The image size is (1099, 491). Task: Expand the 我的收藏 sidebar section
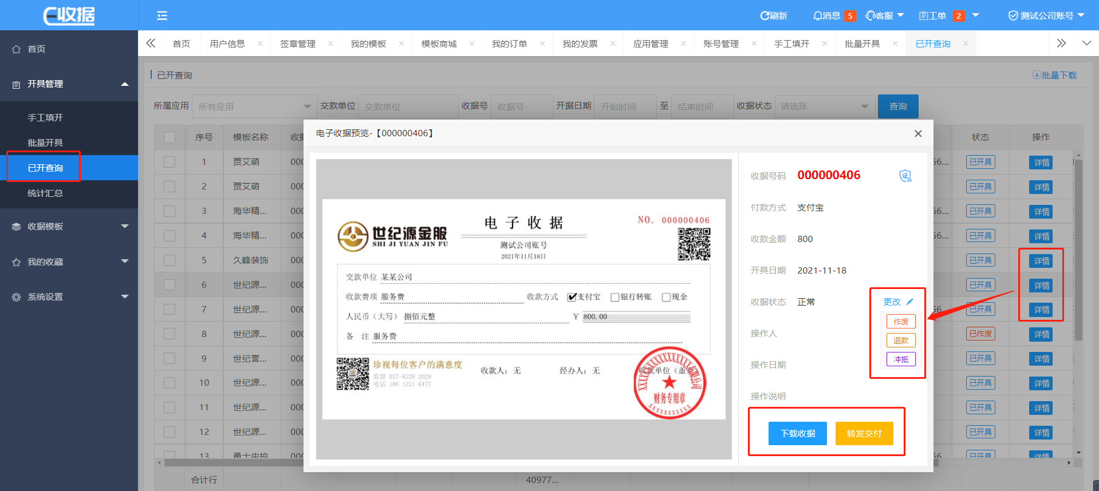click(x=125, y=262)
